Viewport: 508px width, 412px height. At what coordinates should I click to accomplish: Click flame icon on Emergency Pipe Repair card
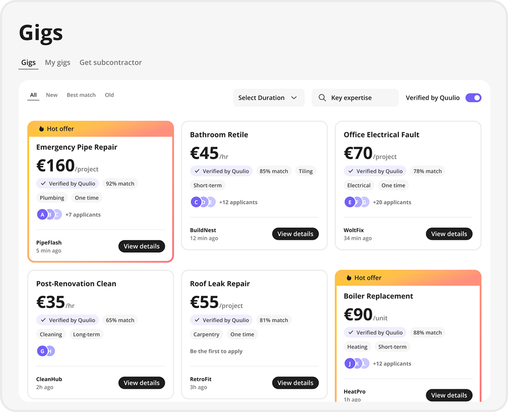click(x=42, y=129)
